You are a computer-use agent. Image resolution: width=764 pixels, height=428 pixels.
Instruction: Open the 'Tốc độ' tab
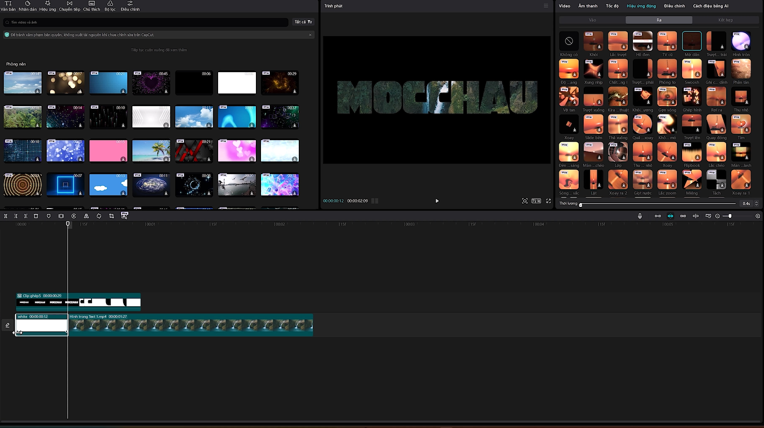612,6
